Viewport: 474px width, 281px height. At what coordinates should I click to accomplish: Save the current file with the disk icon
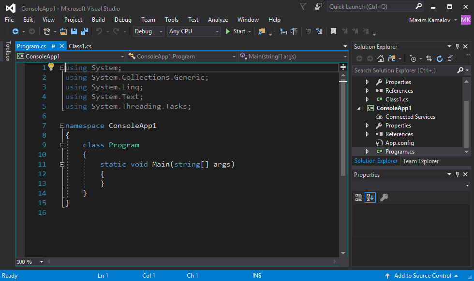(74, 31)
